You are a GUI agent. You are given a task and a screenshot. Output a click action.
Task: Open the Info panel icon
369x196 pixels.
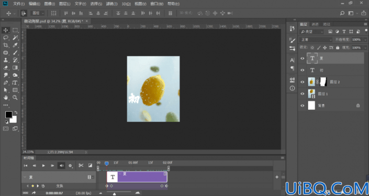[x=292, y=88]
